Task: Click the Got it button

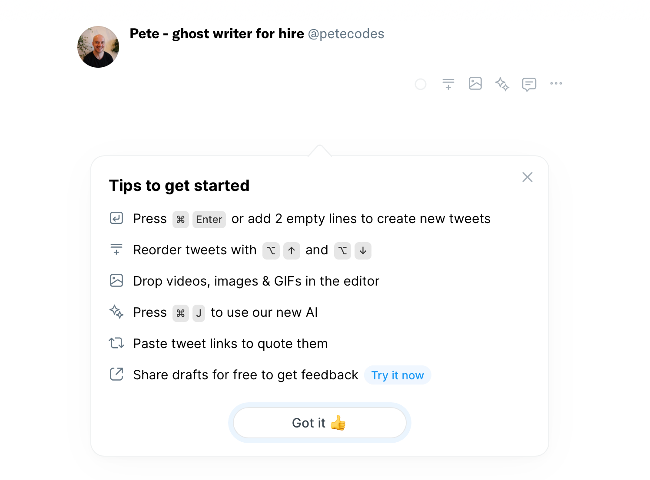Action: pos(320,423)
